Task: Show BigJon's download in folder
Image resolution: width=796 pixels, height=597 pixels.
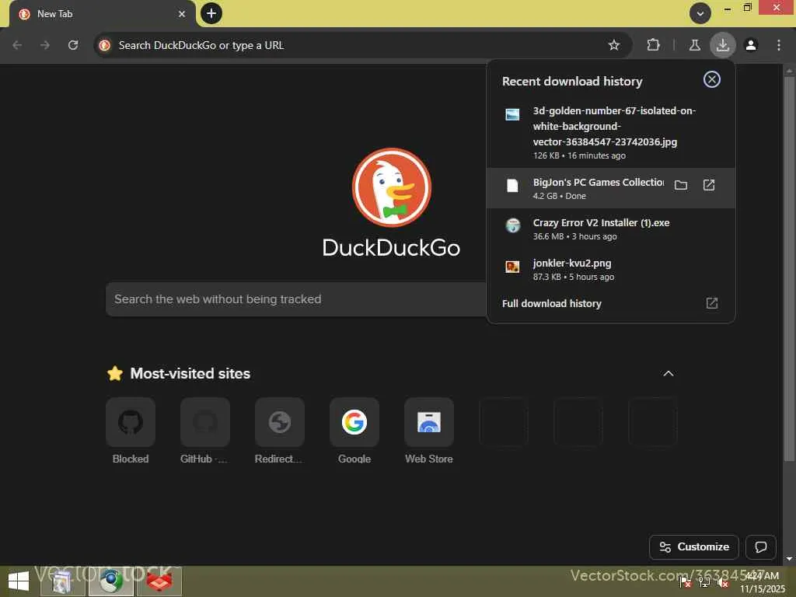Action: tap(681, 185)
